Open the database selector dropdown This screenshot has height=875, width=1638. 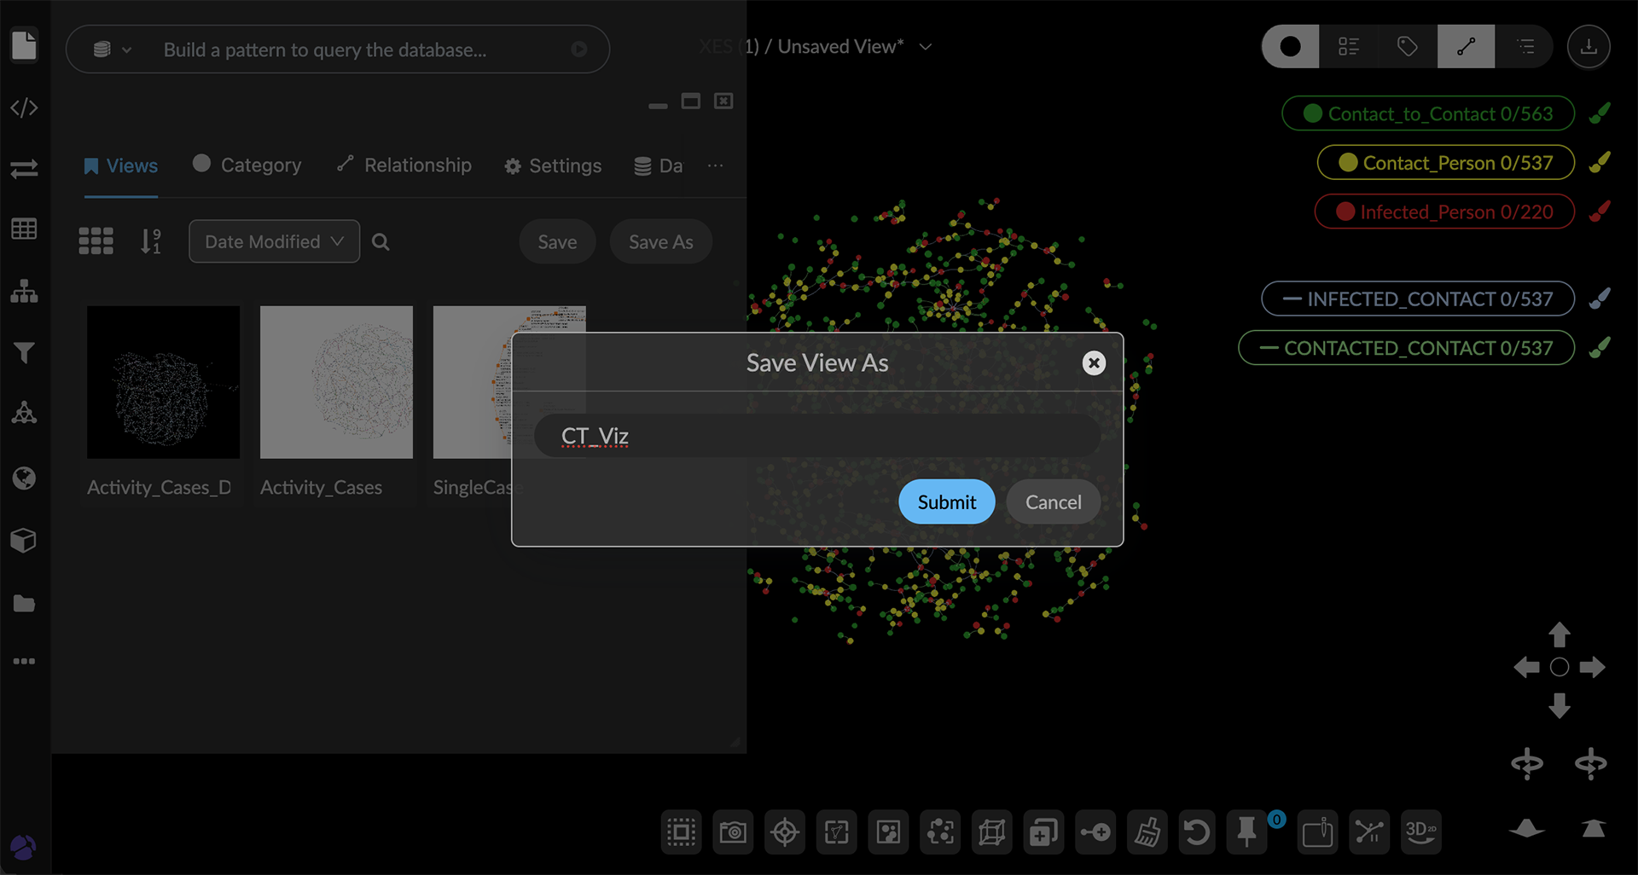pyautogui.click(x=112, y=49)
